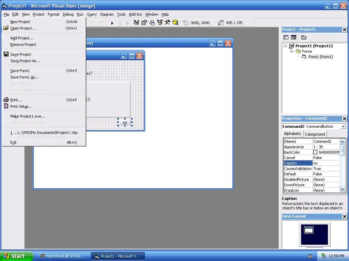The height and width of the screenshot is (261, 349).
Task: Collapse the Project1 (Project1) tree node
Action: click(285, 46)
